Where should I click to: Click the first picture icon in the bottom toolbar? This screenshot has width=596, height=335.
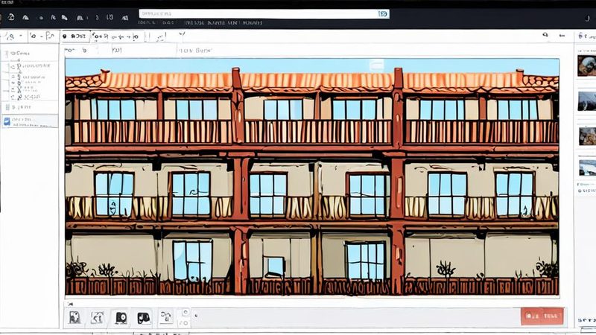tap(74, 318)
